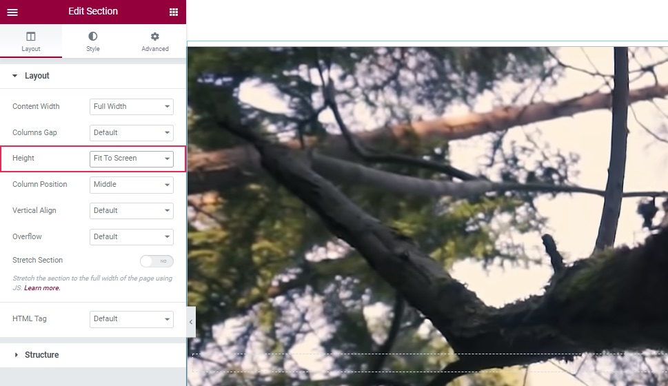Open the Columns Gap dropdown
This screenshot has width=668, height=386.
click(x=131, y=132)
